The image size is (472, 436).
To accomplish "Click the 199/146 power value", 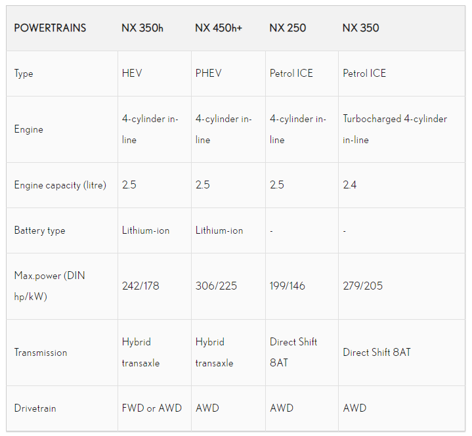I will click(x=287, y=286).
